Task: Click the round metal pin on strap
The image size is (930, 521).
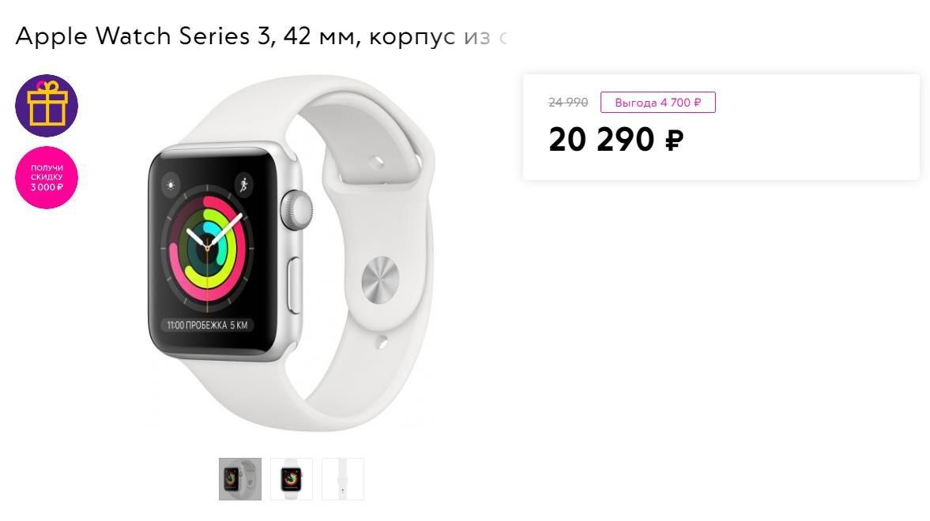Action: (x=380, y=279)
